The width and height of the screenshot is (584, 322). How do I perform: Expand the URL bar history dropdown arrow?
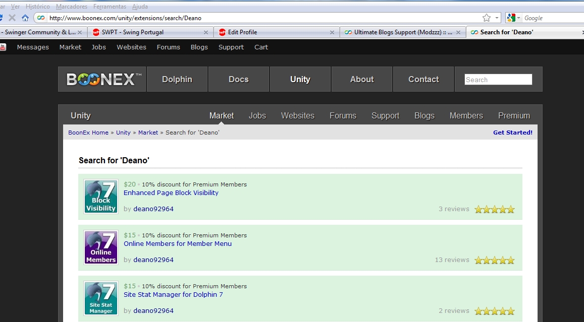497,18
